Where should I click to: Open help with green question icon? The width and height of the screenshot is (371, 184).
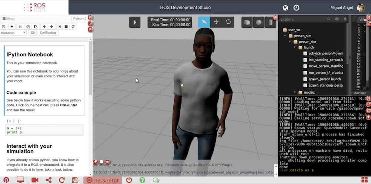click(x=142, y=180)
